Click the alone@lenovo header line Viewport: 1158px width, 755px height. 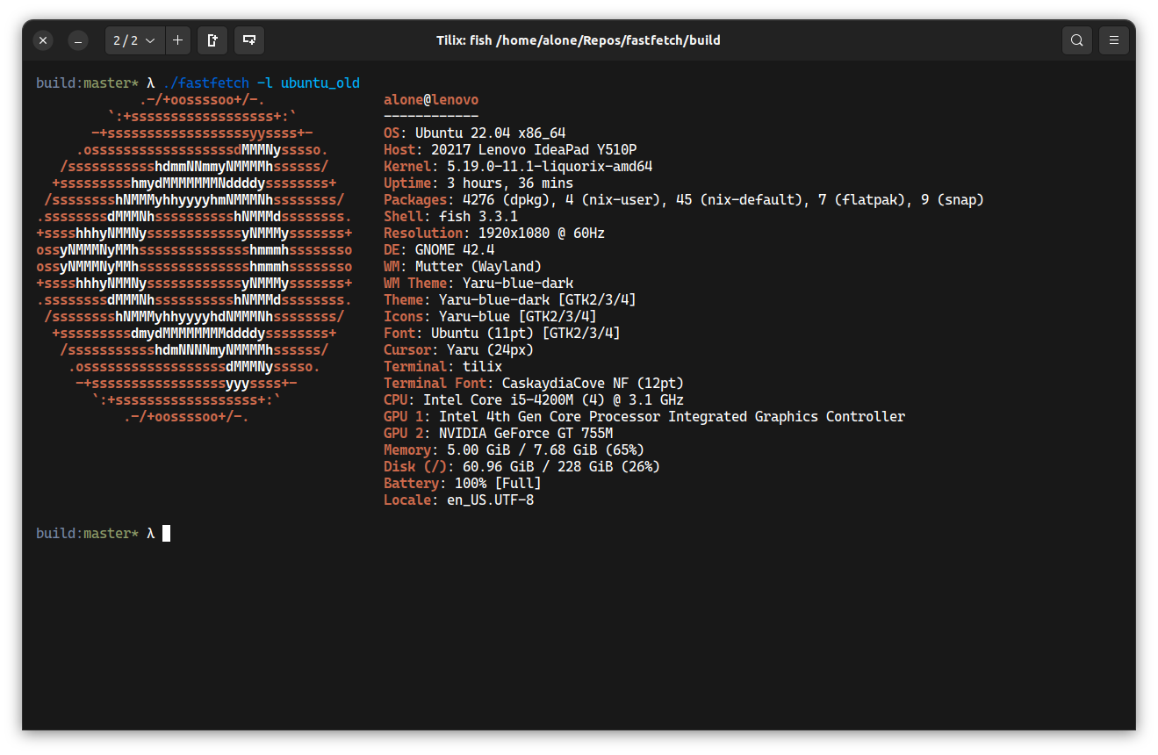(x=431, y=100)
